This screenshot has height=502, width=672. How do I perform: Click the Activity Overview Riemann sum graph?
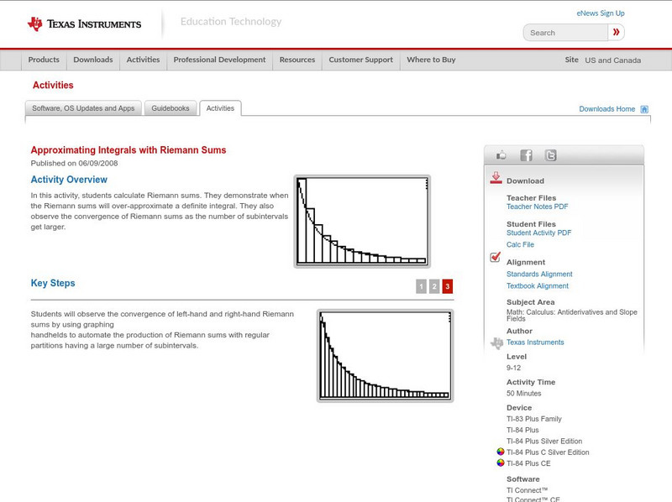point(362,221)
